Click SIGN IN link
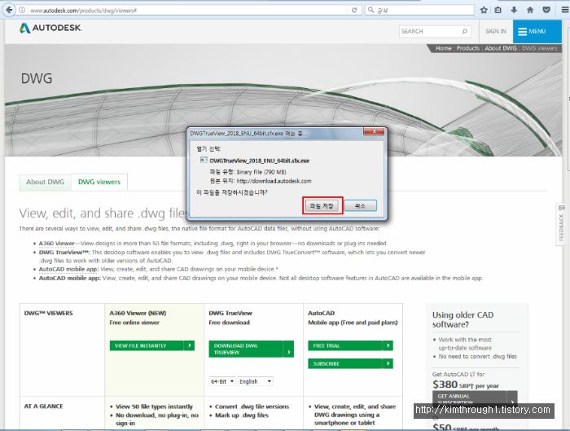570x431 pixels. [x=496, y=31]
